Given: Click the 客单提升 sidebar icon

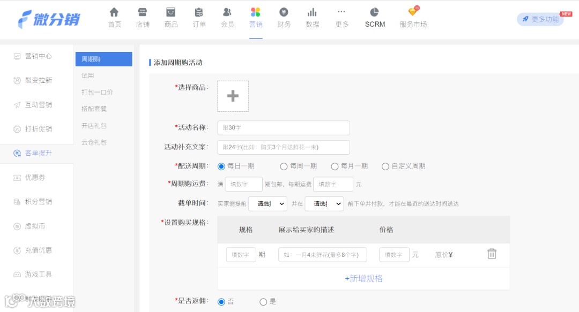Looking at the screenshot, I should pyautogui.click(x=17, y=153).
